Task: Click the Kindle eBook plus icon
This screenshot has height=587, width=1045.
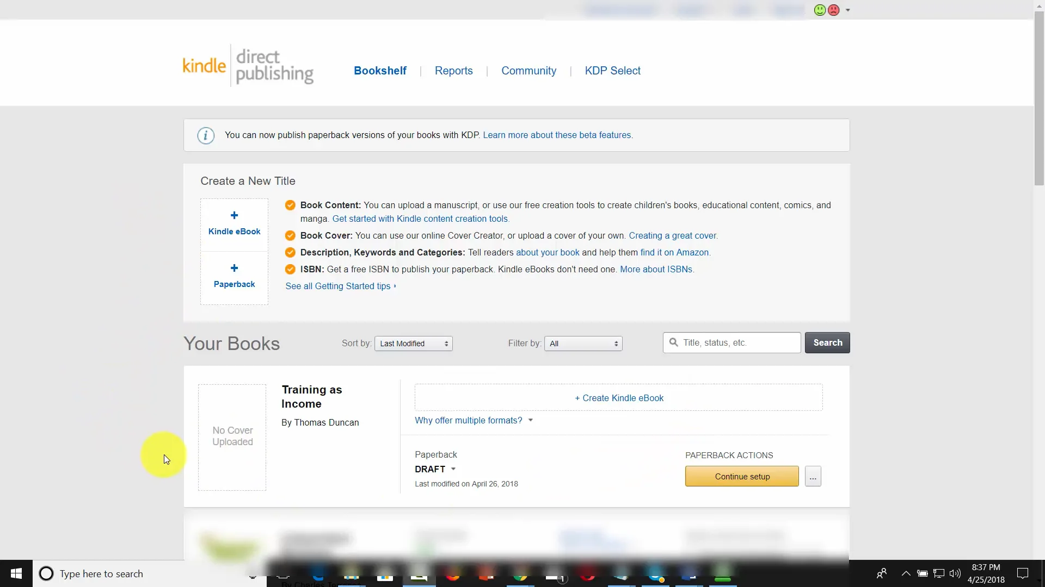Action: click(234, 215)
